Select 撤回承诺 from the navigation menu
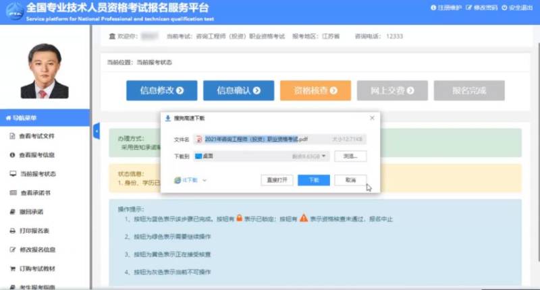Screen dimensions: 540x290 point(32,212)
